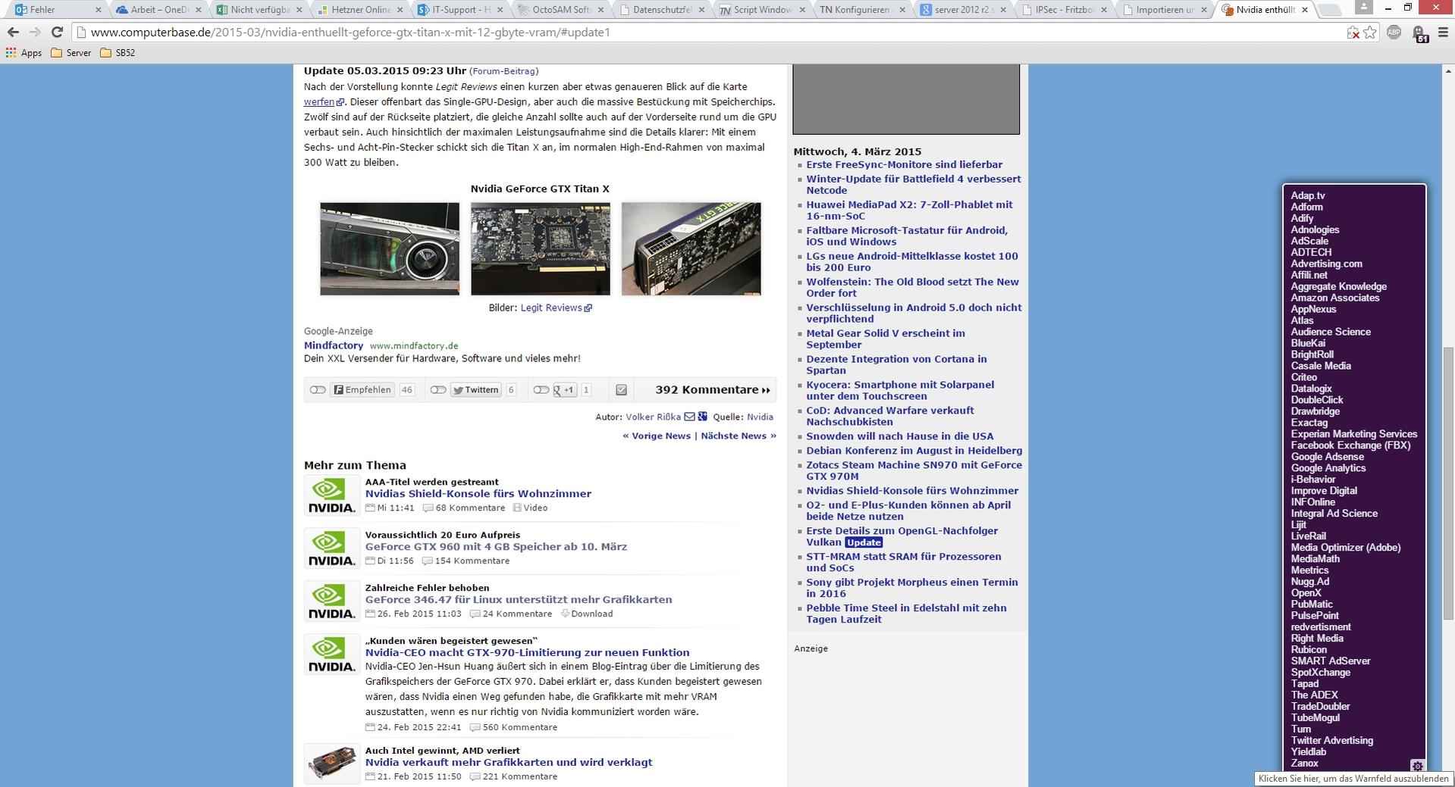Screen dimensions: 1455x787
Task: Click the 'Update' badge on Vulkan news
Action: (x=864, y=542)
